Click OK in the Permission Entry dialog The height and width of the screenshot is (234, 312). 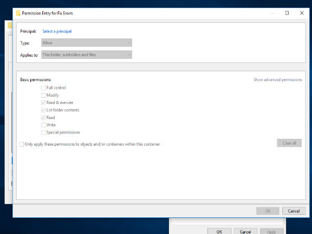(x=267, y=211)
